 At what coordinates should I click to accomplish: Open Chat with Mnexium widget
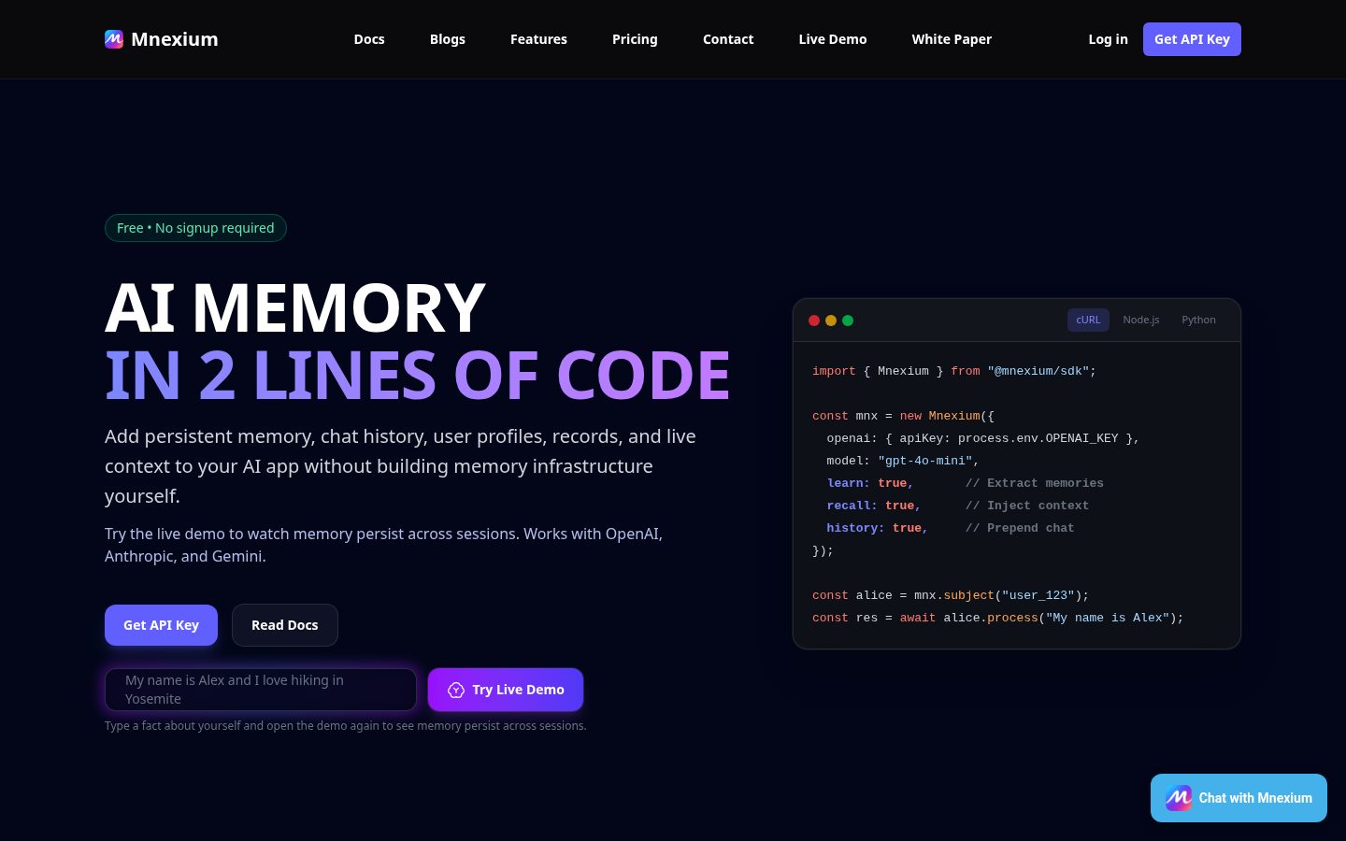[x=1239, y=798]
